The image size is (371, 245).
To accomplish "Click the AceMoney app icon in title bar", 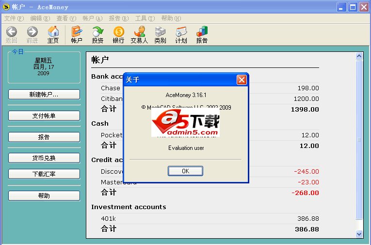I will coord(6,7).
